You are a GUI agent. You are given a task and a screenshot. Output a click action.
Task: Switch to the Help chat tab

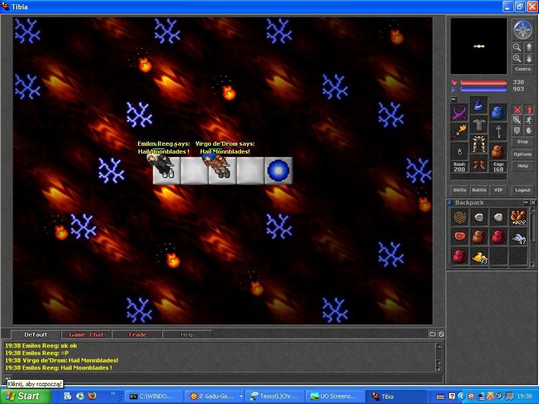tap(187, 335)
